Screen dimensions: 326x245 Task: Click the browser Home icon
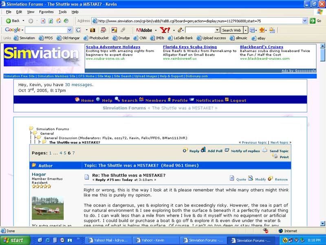[x=58, y=21]
